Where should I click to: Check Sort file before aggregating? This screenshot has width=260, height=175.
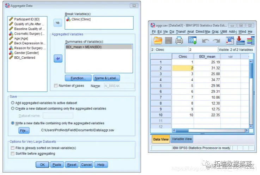12,154
